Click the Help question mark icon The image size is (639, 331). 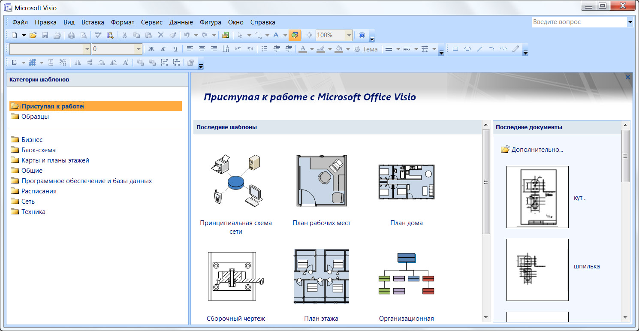pos(362,35)
